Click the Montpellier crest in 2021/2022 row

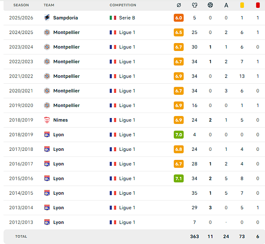point(47,76)
